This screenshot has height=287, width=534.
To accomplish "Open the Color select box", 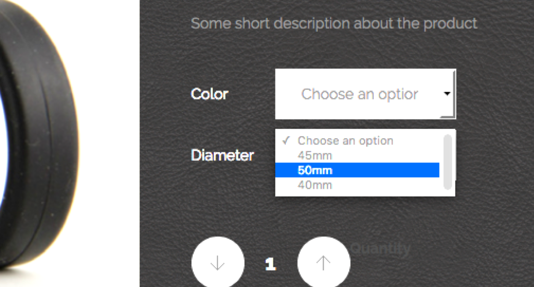I will [x=365, y=94].
